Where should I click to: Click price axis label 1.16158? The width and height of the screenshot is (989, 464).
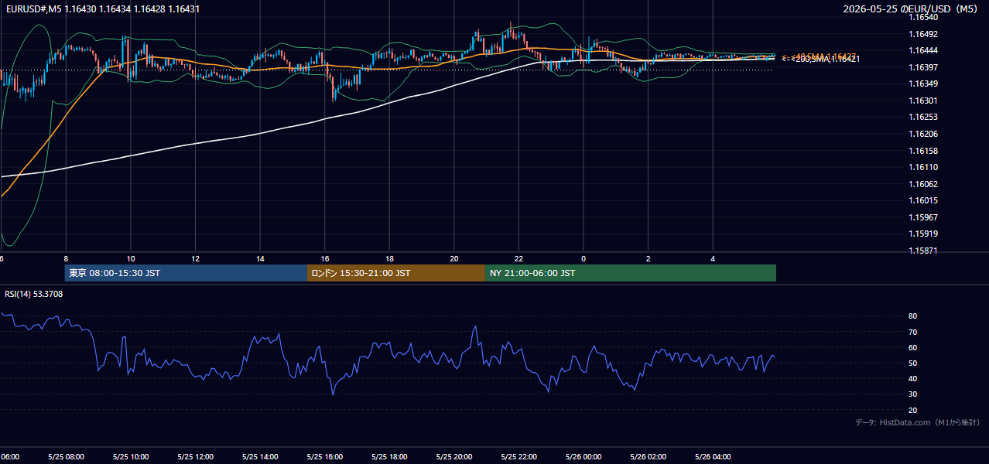pos(922,151)
